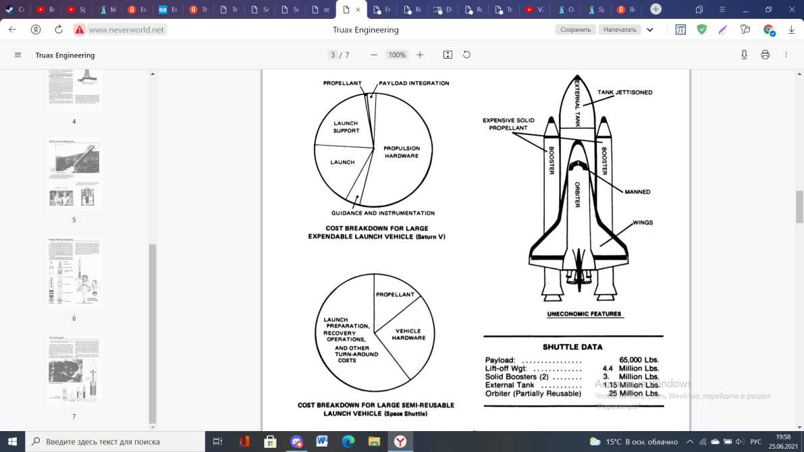
Task: Zoom out with the minus icon
Action: (x=374, y=55)
